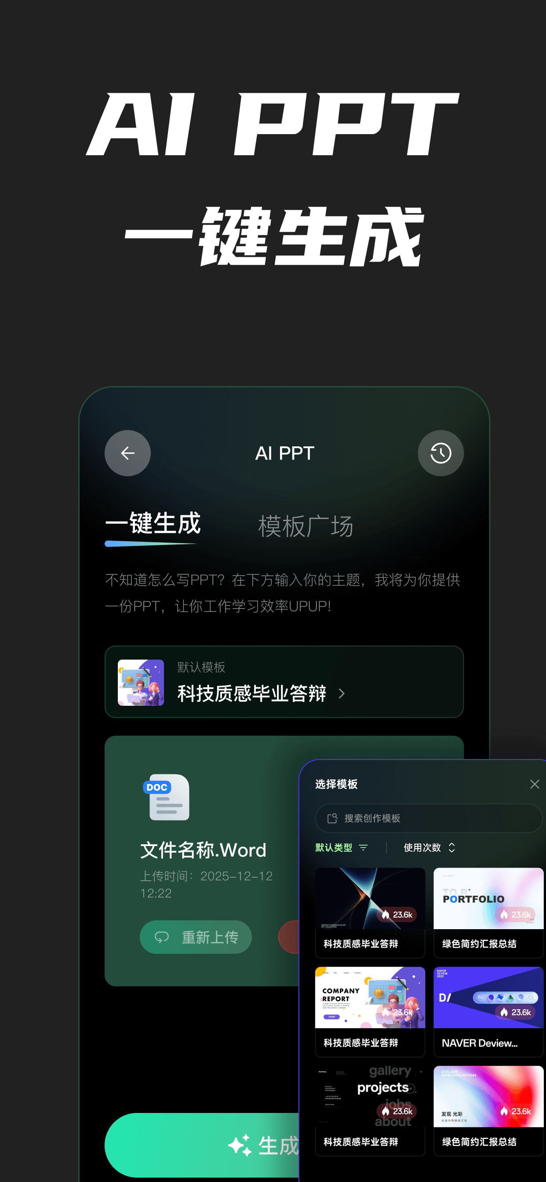Open the history clock icon

pyautogui.click(x=440, y=453)
